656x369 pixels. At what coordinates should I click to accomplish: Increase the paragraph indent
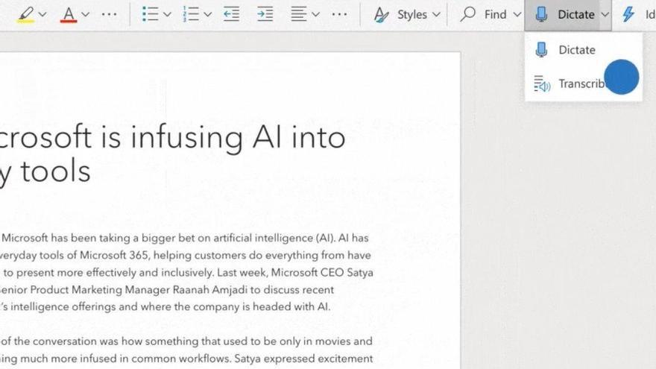click(265, 14)
